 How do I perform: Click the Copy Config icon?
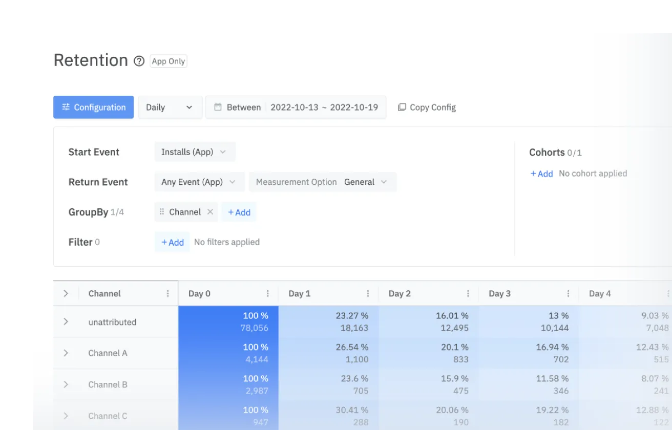click(402, 107)
